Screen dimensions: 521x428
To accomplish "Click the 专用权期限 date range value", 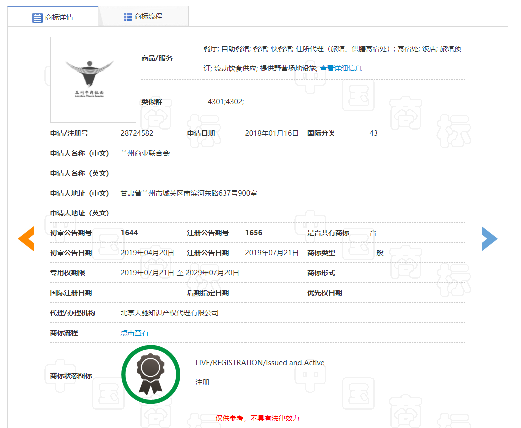I will pyautogui.click(x=180, y=273).
